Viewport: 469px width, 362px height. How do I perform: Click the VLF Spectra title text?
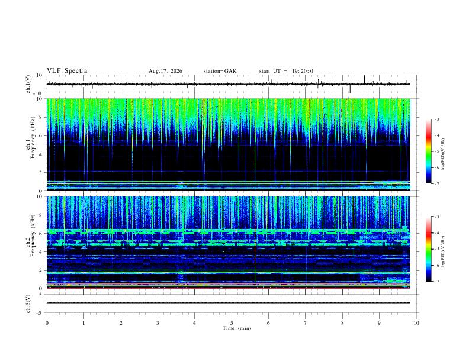[67, 71]
